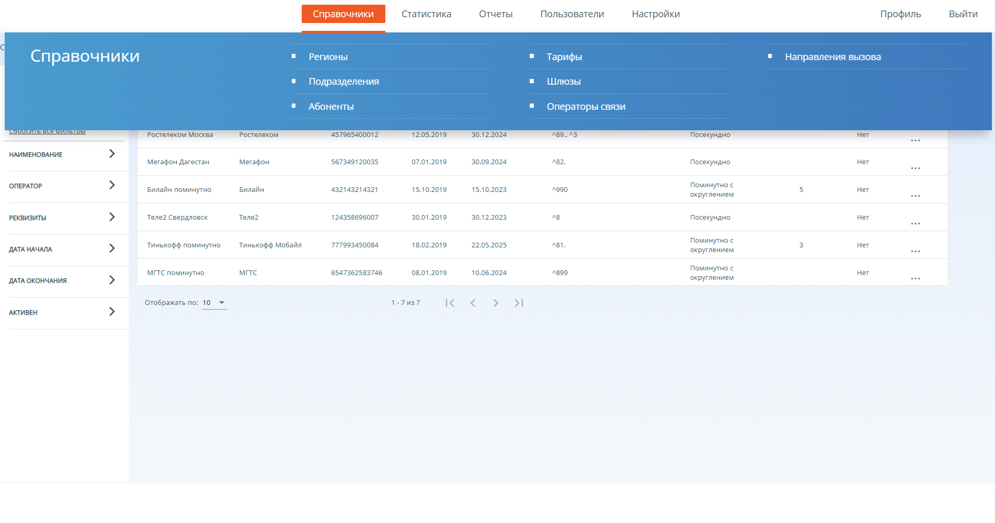The height and width of the screenshot is (523, 995).
Task: Switch to the Отчеты tab
Action: pos(496,14)
